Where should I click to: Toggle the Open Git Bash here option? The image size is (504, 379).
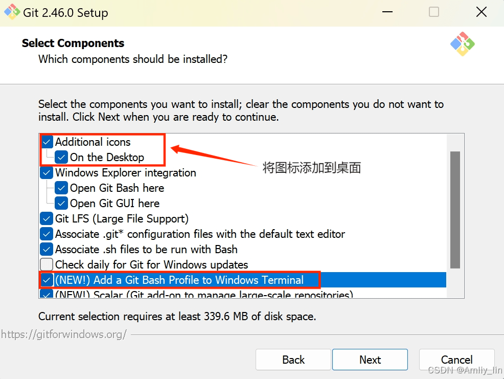(x=61, y=188)
